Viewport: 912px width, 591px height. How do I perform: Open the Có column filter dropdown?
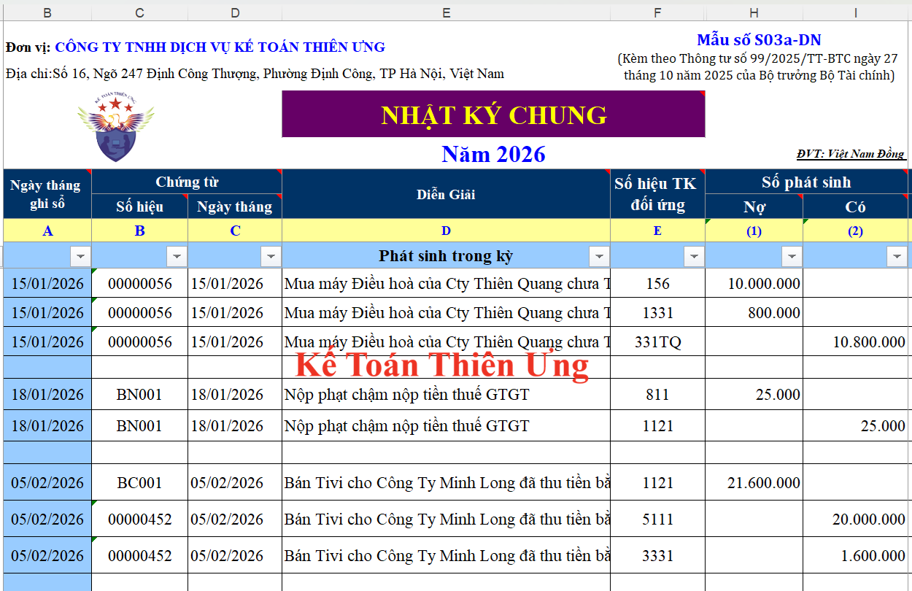[897, 256]
